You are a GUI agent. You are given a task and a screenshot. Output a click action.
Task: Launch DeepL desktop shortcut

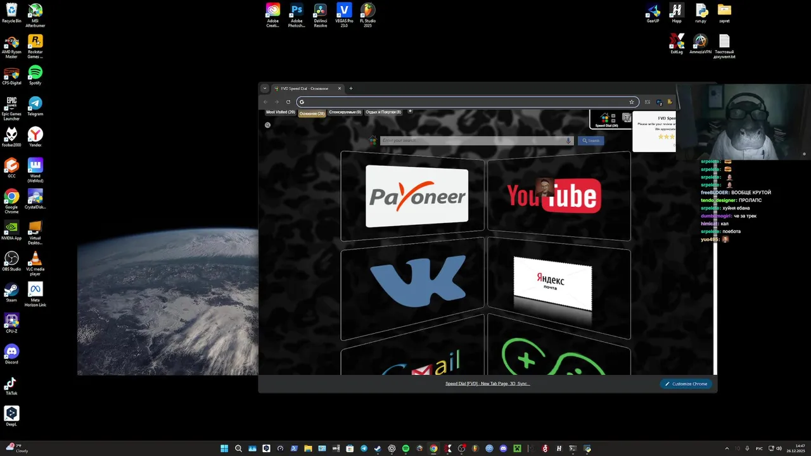click(11, 416)
